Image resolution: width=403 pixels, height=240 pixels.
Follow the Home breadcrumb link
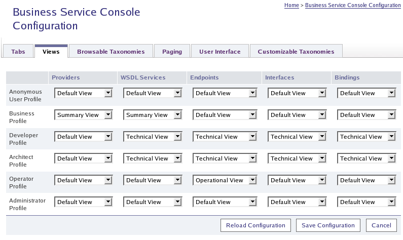(291, 5)
